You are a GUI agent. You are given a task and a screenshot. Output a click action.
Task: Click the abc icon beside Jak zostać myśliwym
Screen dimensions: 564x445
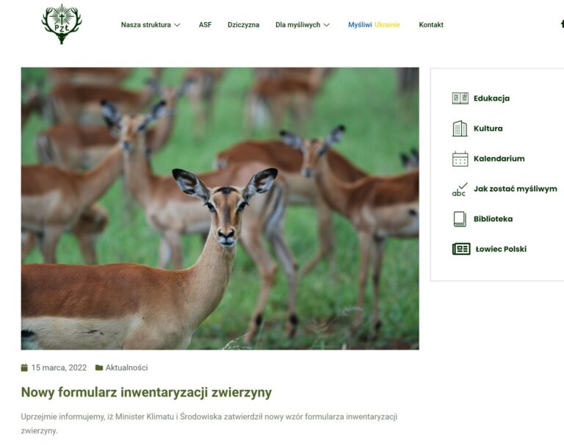click(x=460, y=189)
